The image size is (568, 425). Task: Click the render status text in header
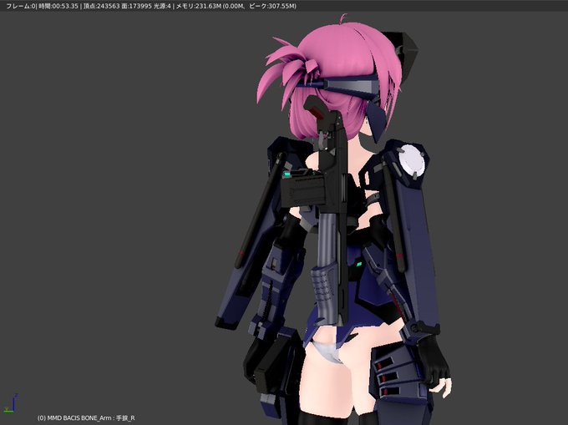(150, 6)
